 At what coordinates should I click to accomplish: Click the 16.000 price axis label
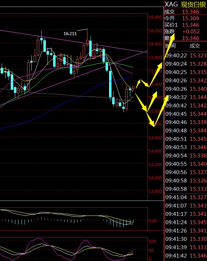155,44
